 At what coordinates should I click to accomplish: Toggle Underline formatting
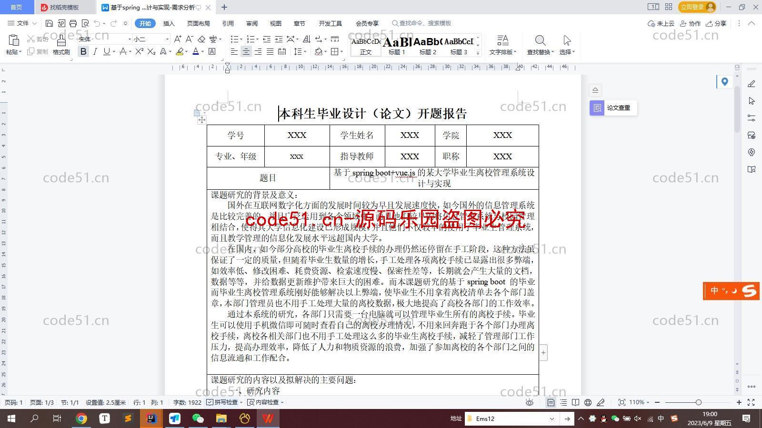tap(106, 51)
